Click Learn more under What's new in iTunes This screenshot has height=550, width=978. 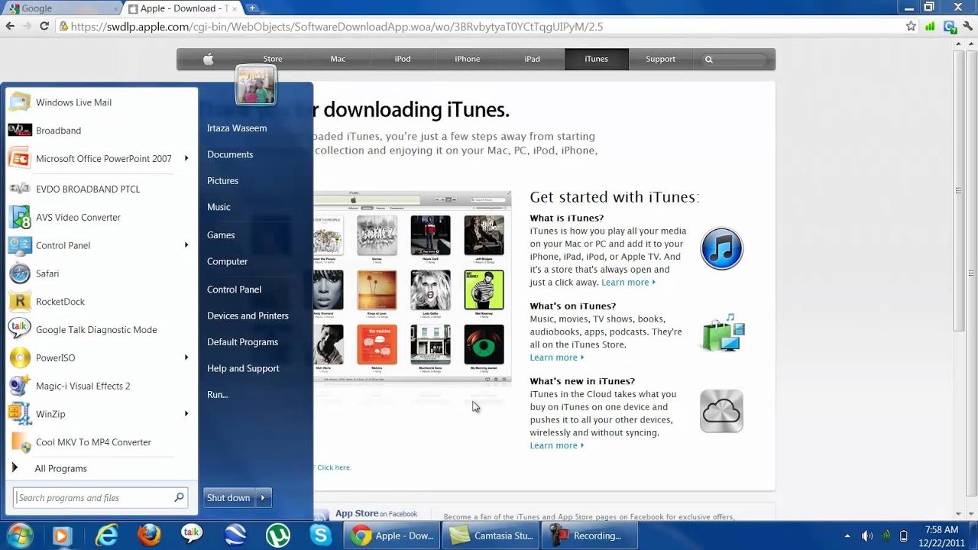pyautogui.click(x=557, y=445)
